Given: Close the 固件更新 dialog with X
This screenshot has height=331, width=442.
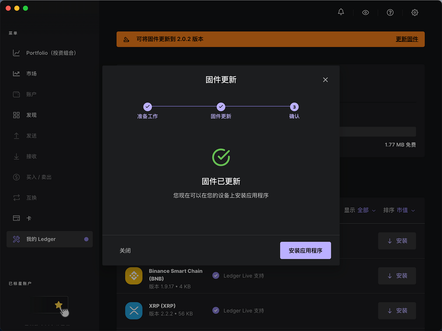Looking at the screenshot, I should pyautogui.click(x=325, y=80).
